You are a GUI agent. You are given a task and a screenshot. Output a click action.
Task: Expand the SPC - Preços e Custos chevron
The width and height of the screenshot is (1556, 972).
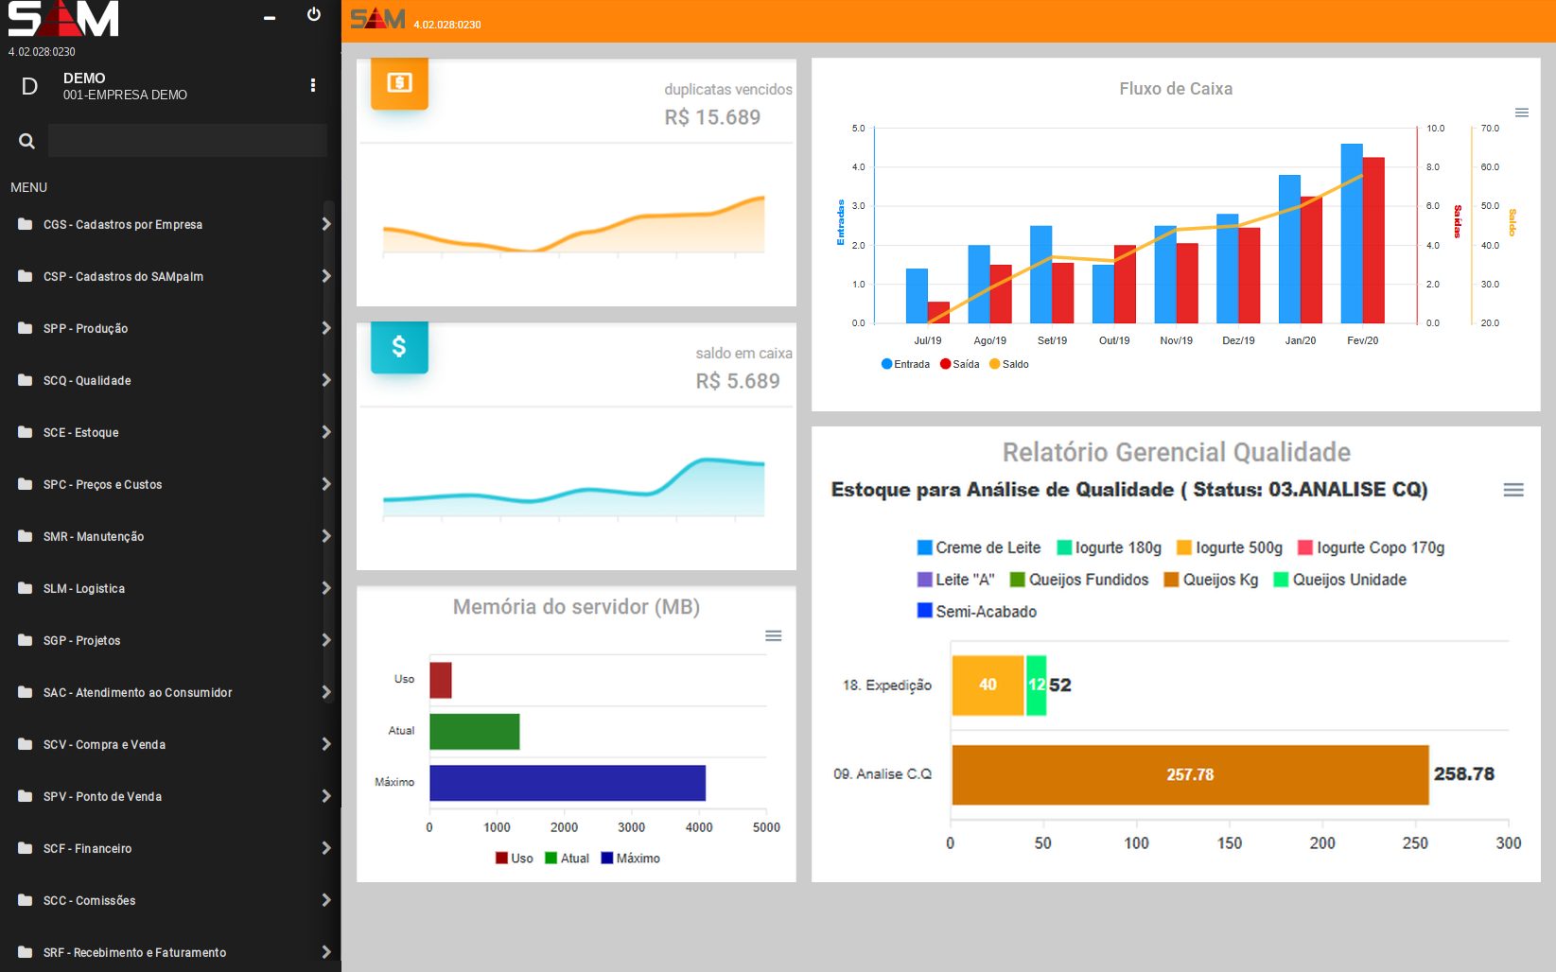[x=326, y=484]
